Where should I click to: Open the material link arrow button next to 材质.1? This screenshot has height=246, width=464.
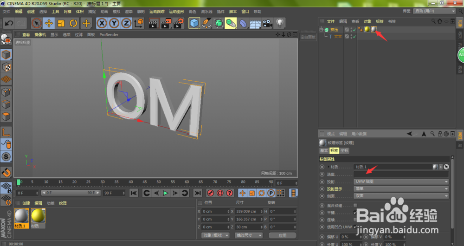coord(441,167)
